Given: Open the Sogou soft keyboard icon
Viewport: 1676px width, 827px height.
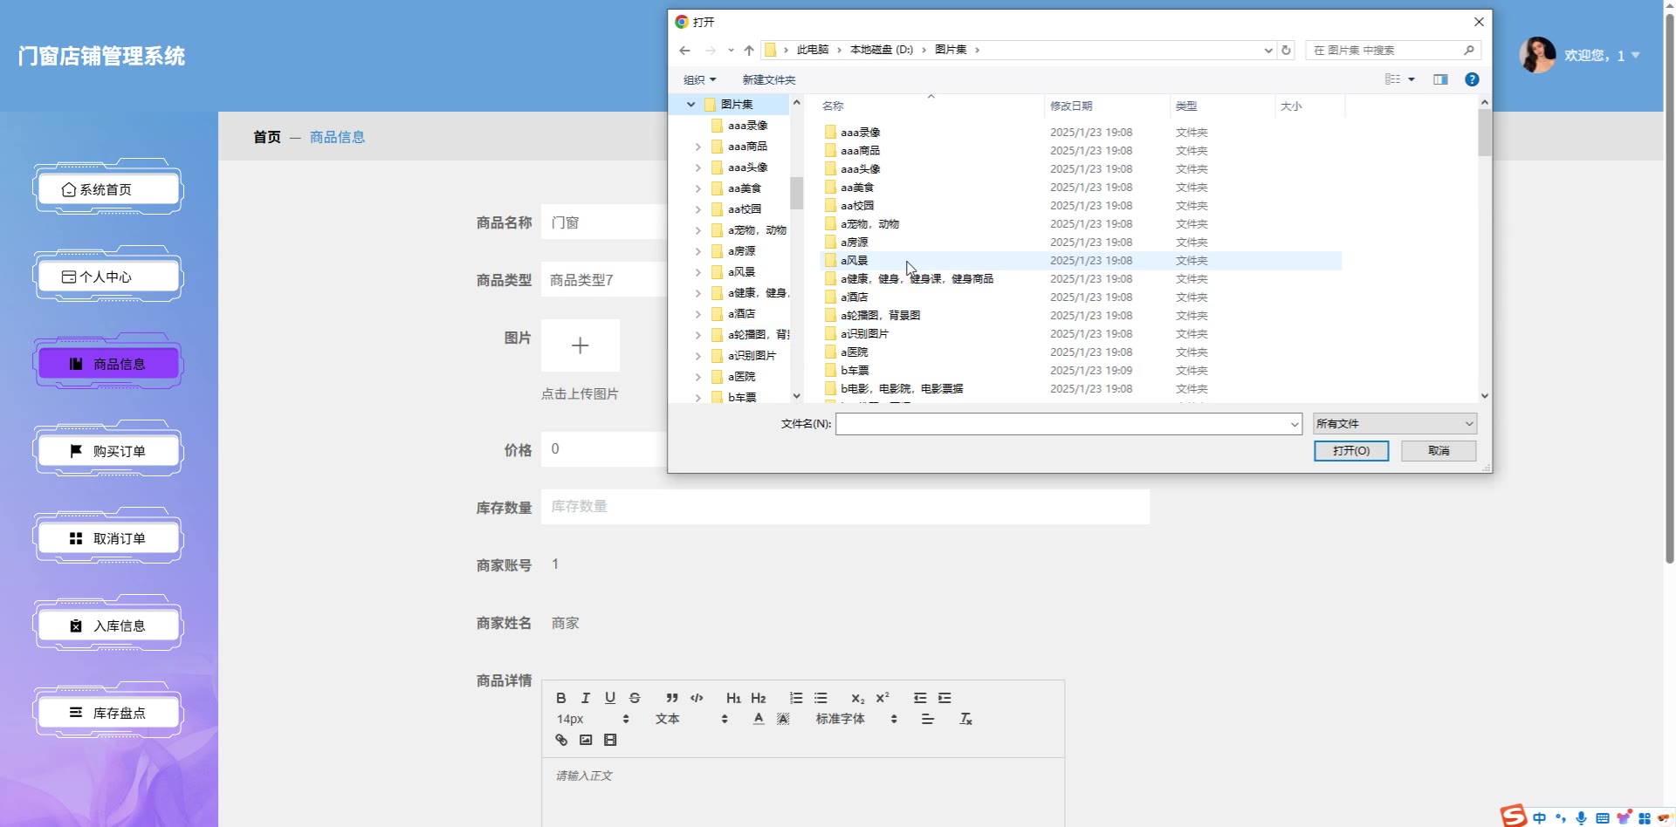Looking at the screenshot, I should 1602,818.
